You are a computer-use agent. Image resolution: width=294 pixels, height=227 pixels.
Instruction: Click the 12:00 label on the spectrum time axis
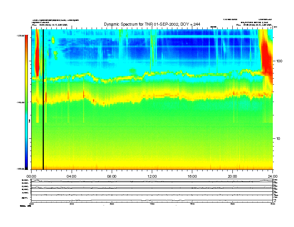coord(152,177)
